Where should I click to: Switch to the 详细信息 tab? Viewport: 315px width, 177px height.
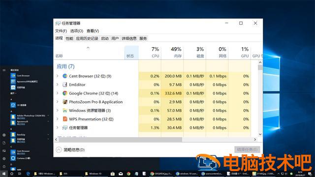pos(129,38)
